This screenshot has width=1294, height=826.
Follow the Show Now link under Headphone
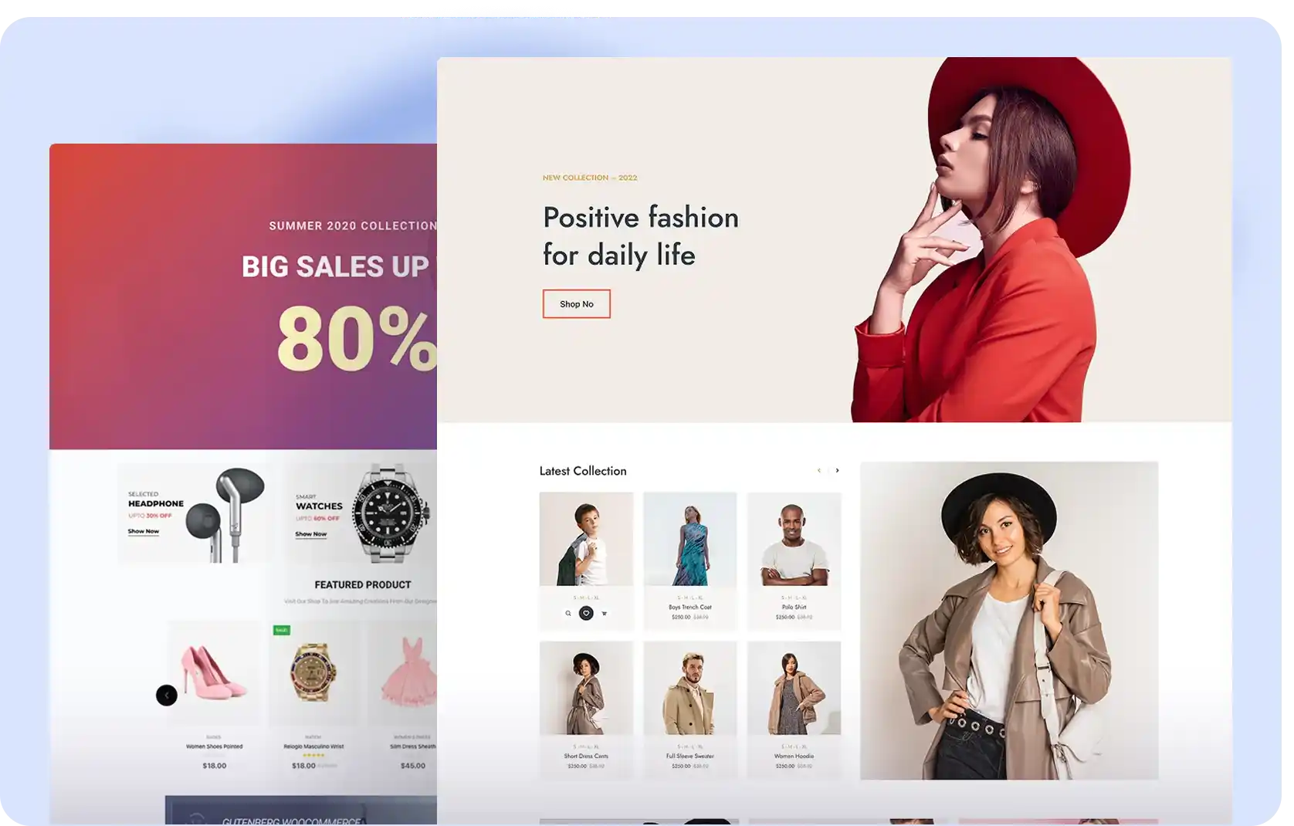point(144,531)
